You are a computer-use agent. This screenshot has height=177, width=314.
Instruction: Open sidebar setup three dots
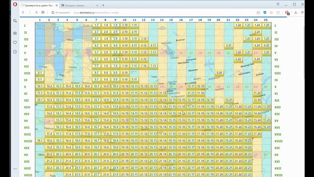pos(15,169)
